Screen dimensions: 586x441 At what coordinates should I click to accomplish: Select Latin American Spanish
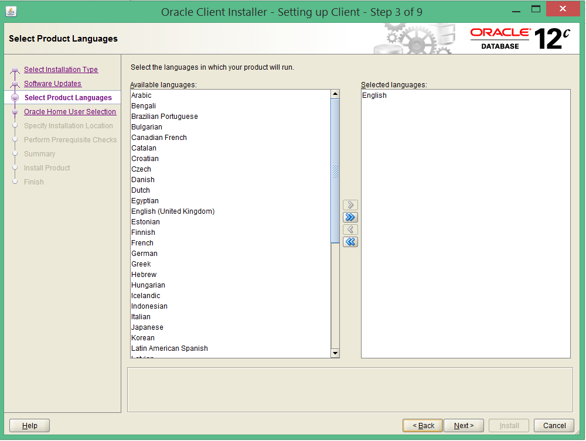[x=230, y=348]
